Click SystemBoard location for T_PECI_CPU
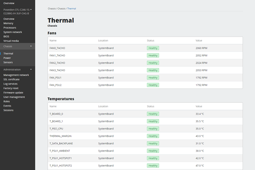The height and width of the screenshot is (170, 255). [x=106, y=129]
